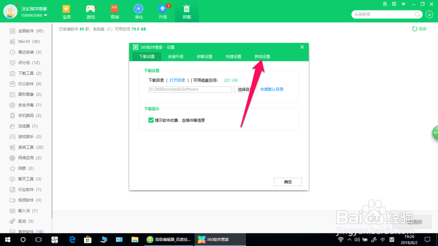Viewport: 438px width, 246px height.
Task: Select 全部软件 (95) category
Action: pos(27,31)
